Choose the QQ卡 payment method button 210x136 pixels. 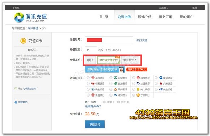coord(91,60)
